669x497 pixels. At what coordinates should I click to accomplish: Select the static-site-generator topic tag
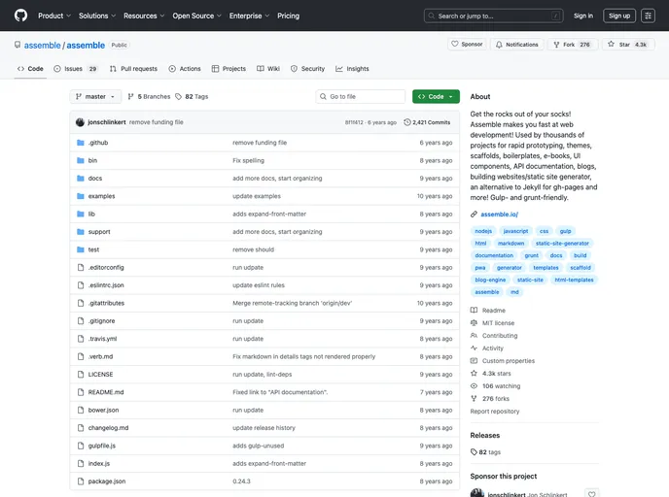(x=562, y=244)
